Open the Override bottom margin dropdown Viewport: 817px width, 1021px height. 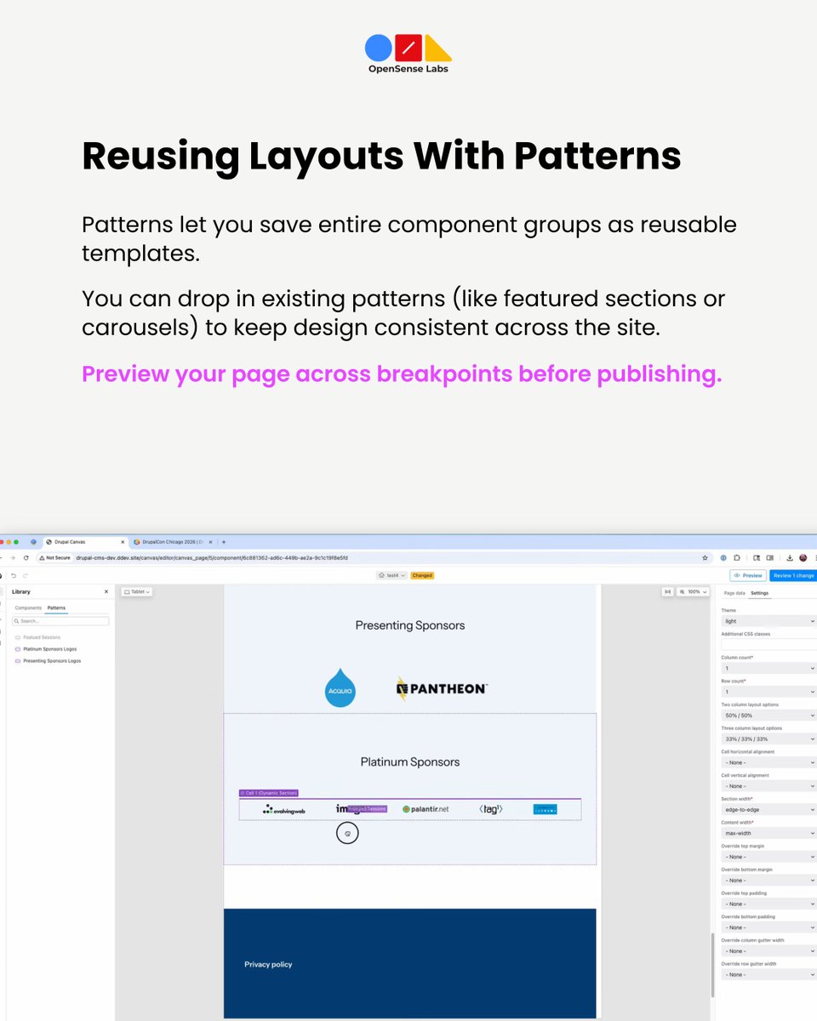click(768, 880)
